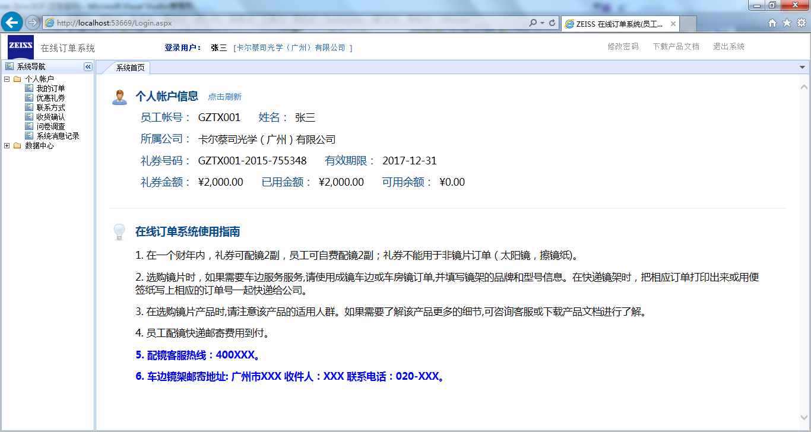
Task: Click the IE page icon in address bar
Action: pyautogui.click(x=50, y=23)
